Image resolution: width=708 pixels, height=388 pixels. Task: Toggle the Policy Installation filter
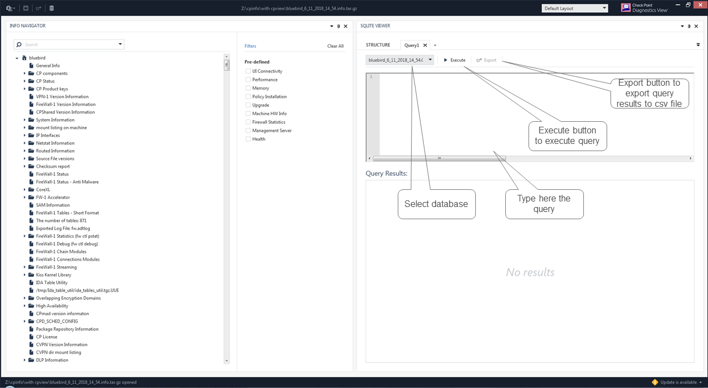click(x=248, y=97)
